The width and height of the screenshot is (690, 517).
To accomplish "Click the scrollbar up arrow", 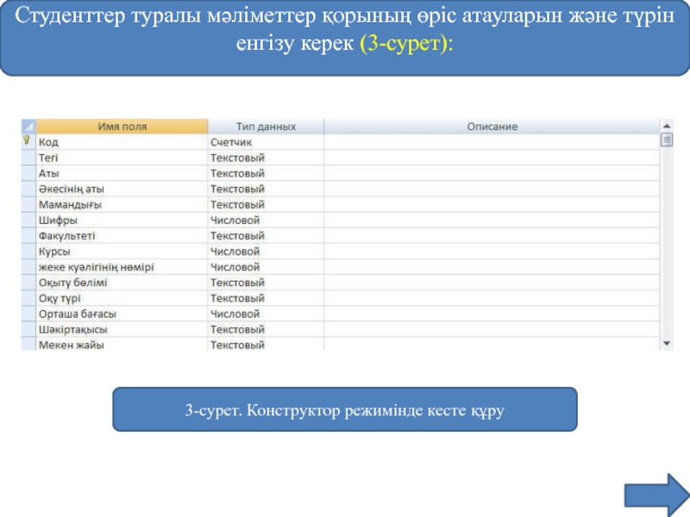I will pyautogui.click(x=665, y=127).
